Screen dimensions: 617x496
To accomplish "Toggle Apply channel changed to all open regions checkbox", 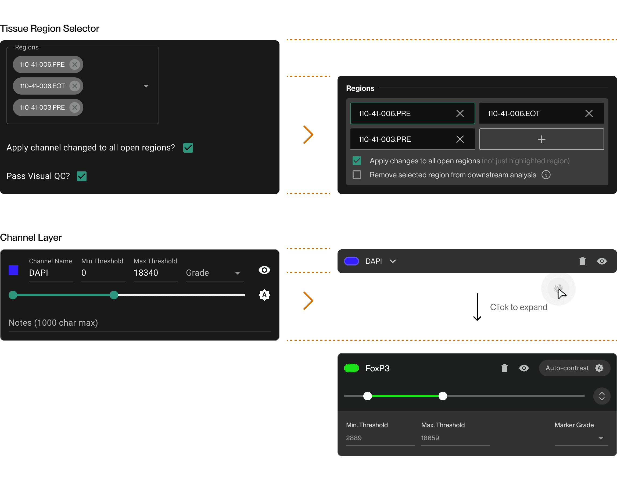I will (188, 148).
